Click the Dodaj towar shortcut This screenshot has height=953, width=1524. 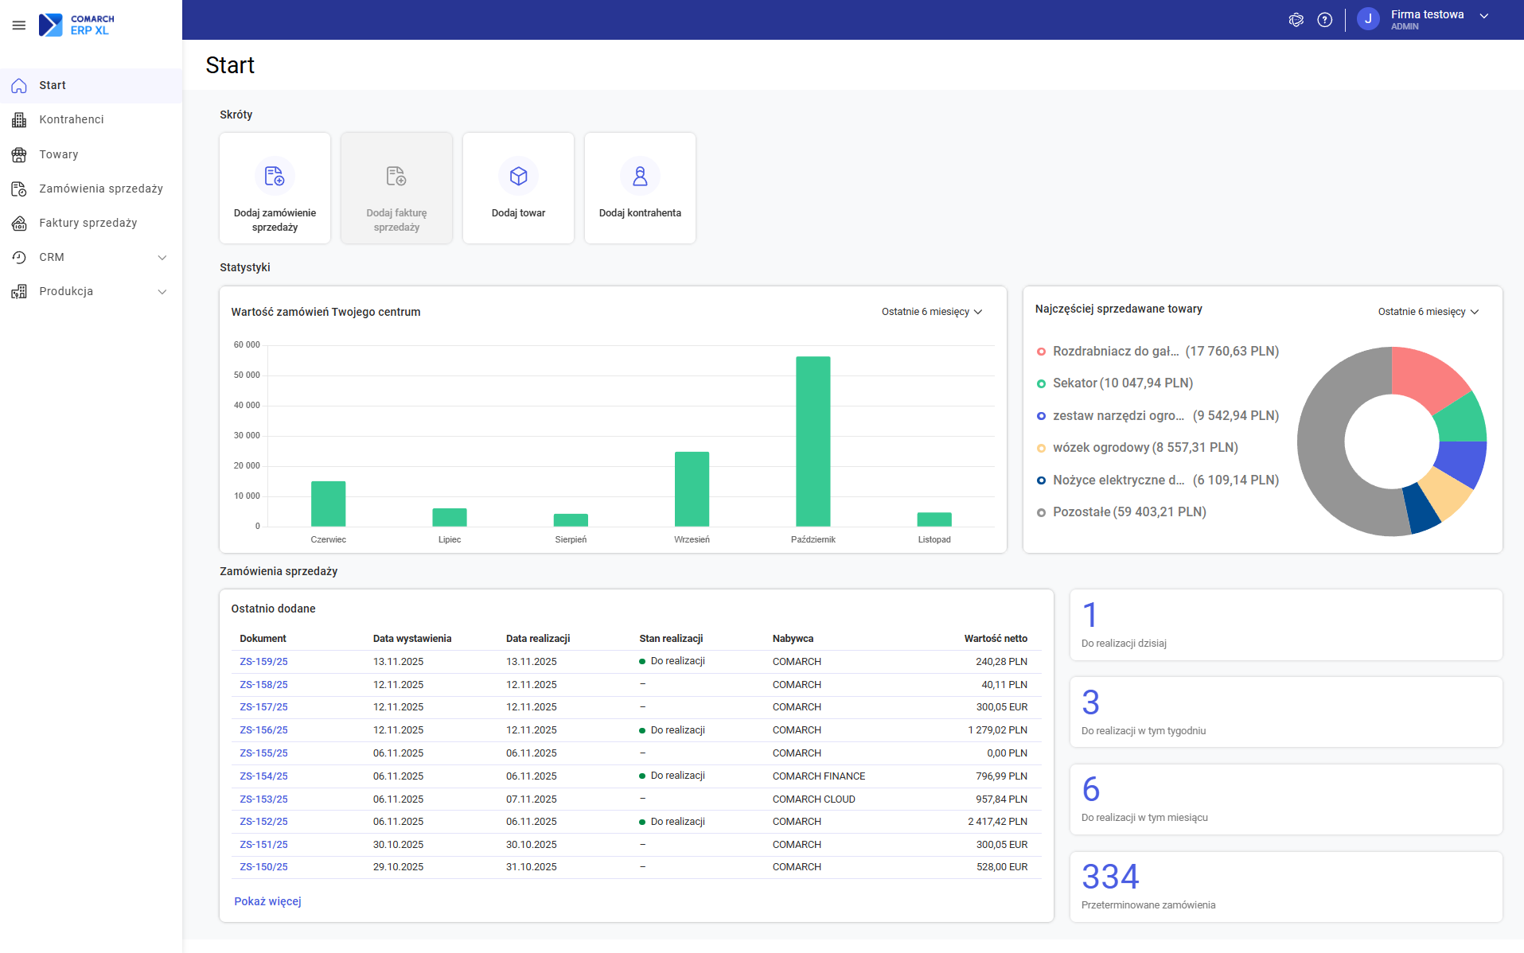[x=518, y=188]
